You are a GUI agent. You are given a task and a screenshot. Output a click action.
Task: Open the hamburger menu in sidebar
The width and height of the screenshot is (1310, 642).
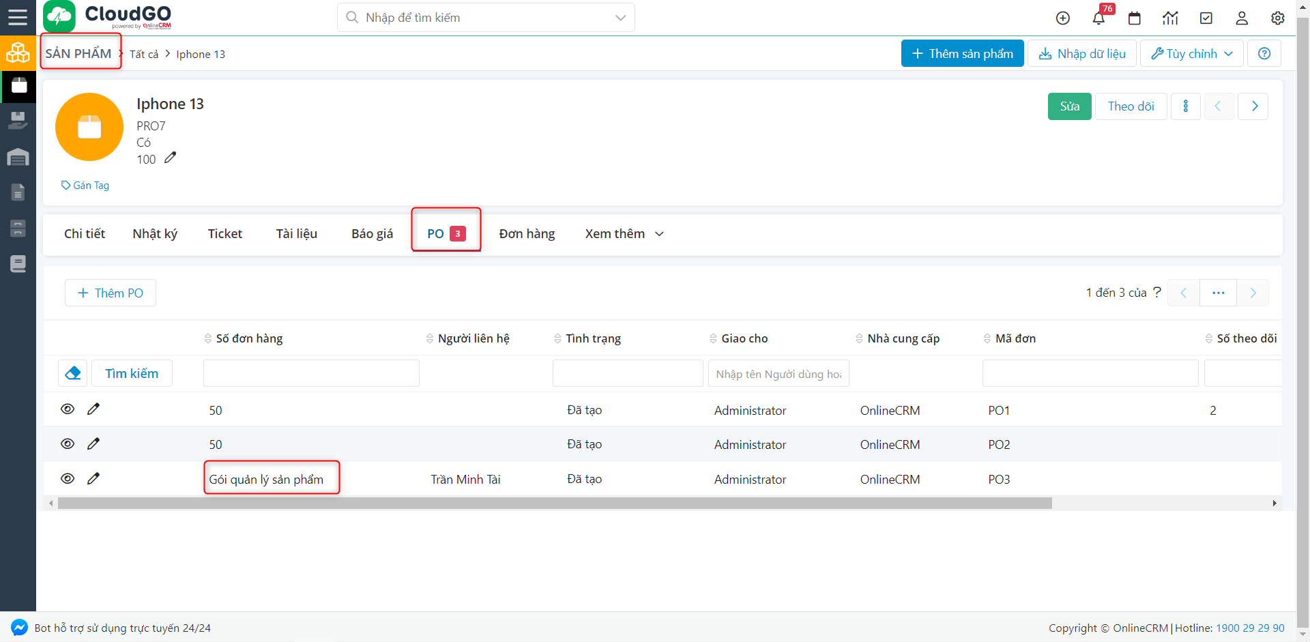18,17
